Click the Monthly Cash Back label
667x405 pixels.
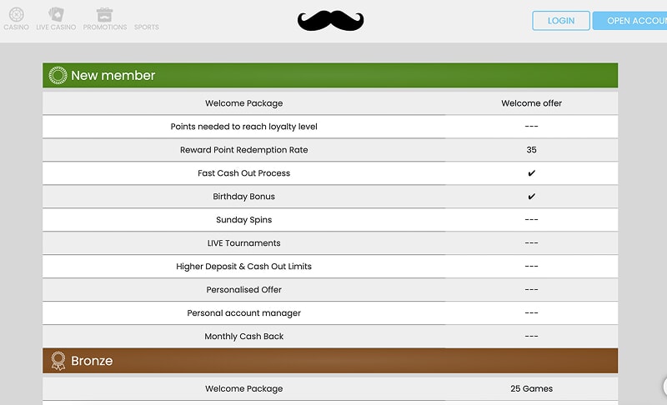(x=243, y=337)
